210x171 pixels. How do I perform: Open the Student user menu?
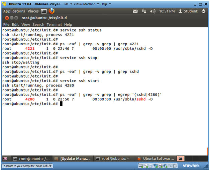pos(188,11)
